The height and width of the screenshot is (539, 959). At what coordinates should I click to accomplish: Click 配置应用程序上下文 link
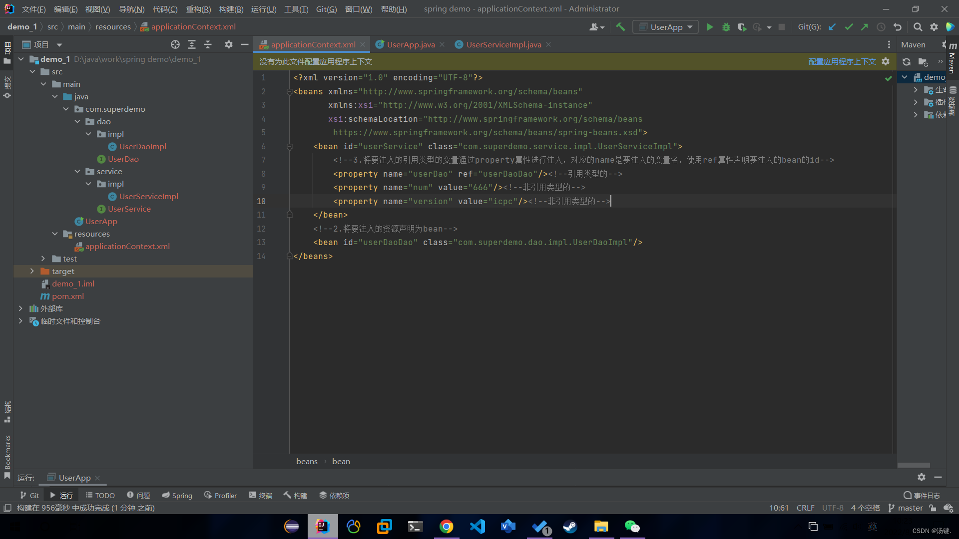click(842, 61)
